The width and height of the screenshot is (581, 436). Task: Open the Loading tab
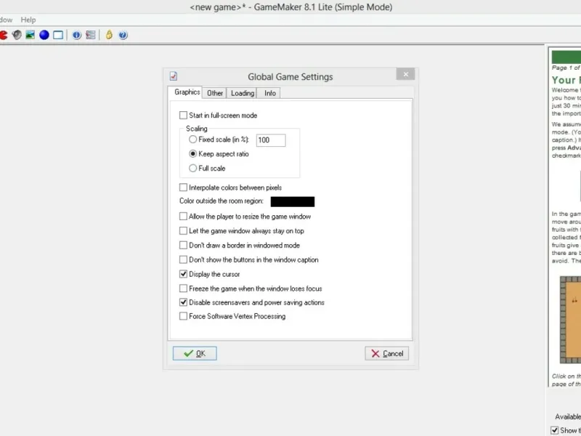pyautogui.click(x=243, y=93)
